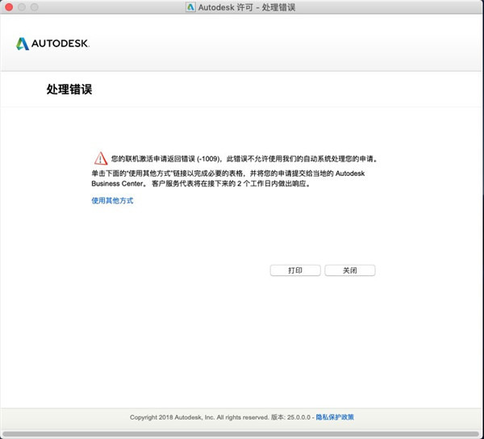
Task: Click the horizontal scrollbar at bottom
Action: pyautogui.click(x=240, y=434)
